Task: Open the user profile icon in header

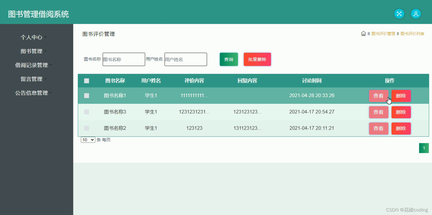Action: pos(416,14)
